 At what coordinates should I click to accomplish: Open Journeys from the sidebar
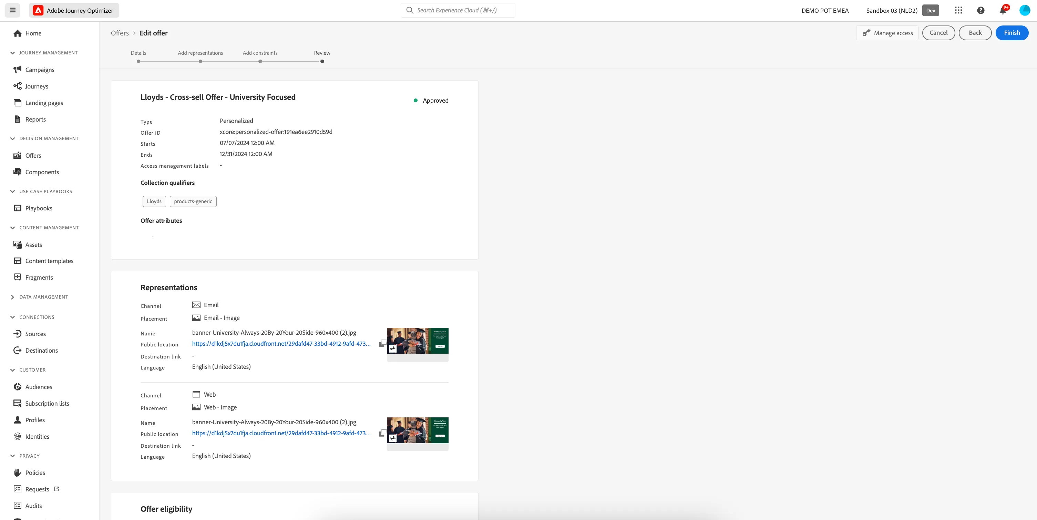pos(31,86)
